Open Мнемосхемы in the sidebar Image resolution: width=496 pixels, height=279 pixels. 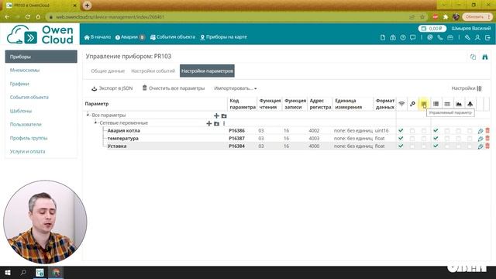pos(25,71)
